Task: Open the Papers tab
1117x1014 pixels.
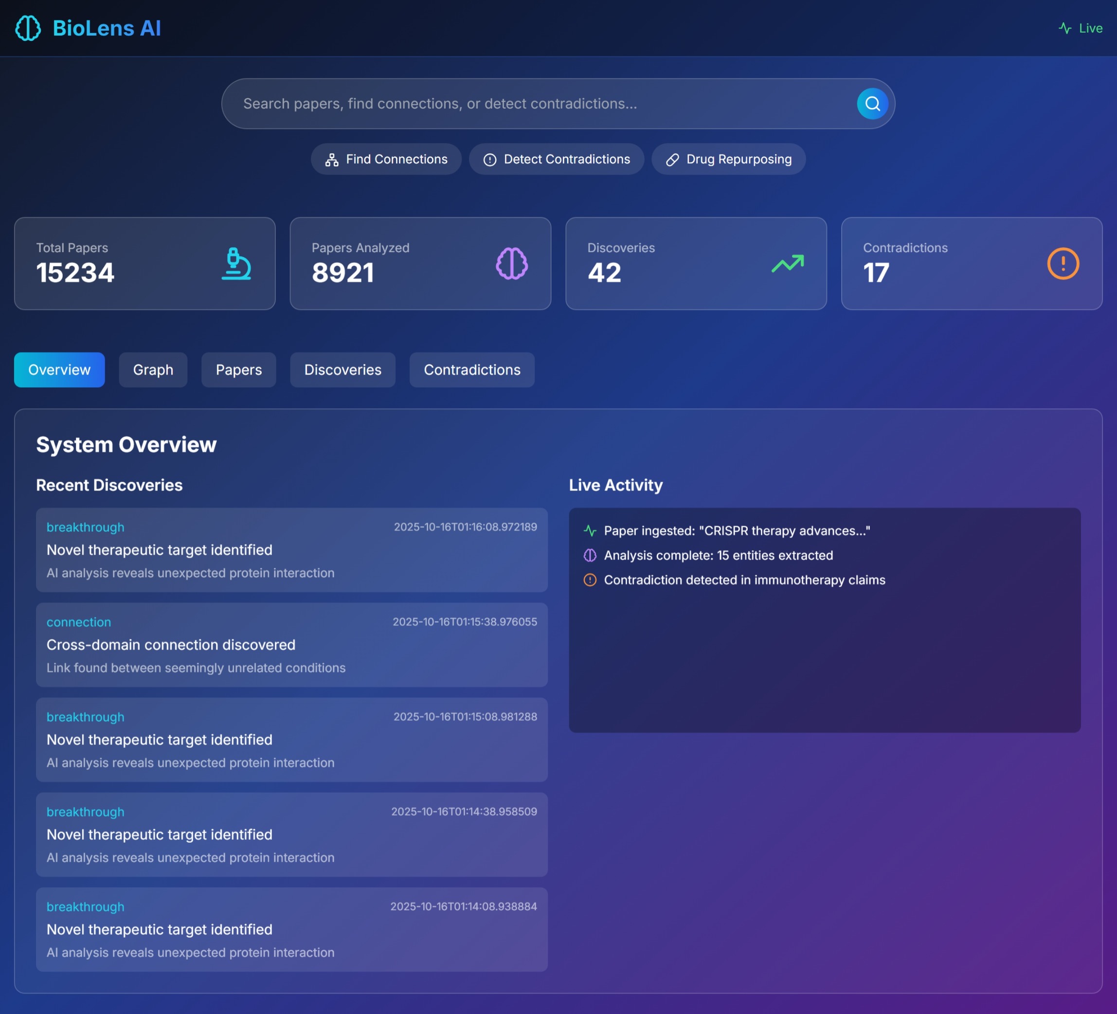Action: pyautogui.click(x=238, y=370)
